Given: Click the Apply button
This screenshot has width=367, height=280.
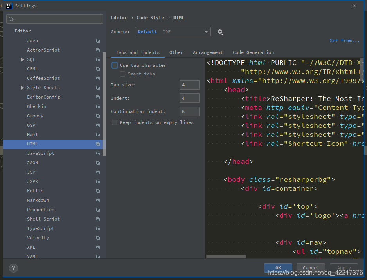Looking at the screenshot, I should click(344, 268).
